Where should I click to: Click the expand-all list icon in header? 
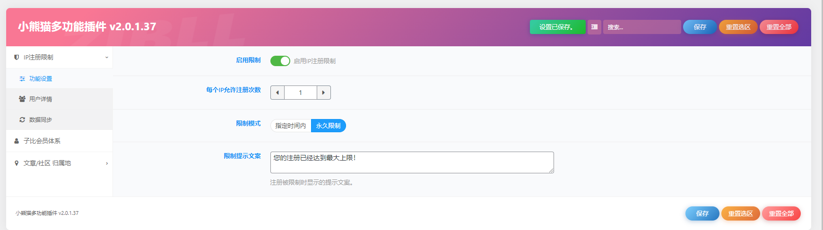point(594,27)
